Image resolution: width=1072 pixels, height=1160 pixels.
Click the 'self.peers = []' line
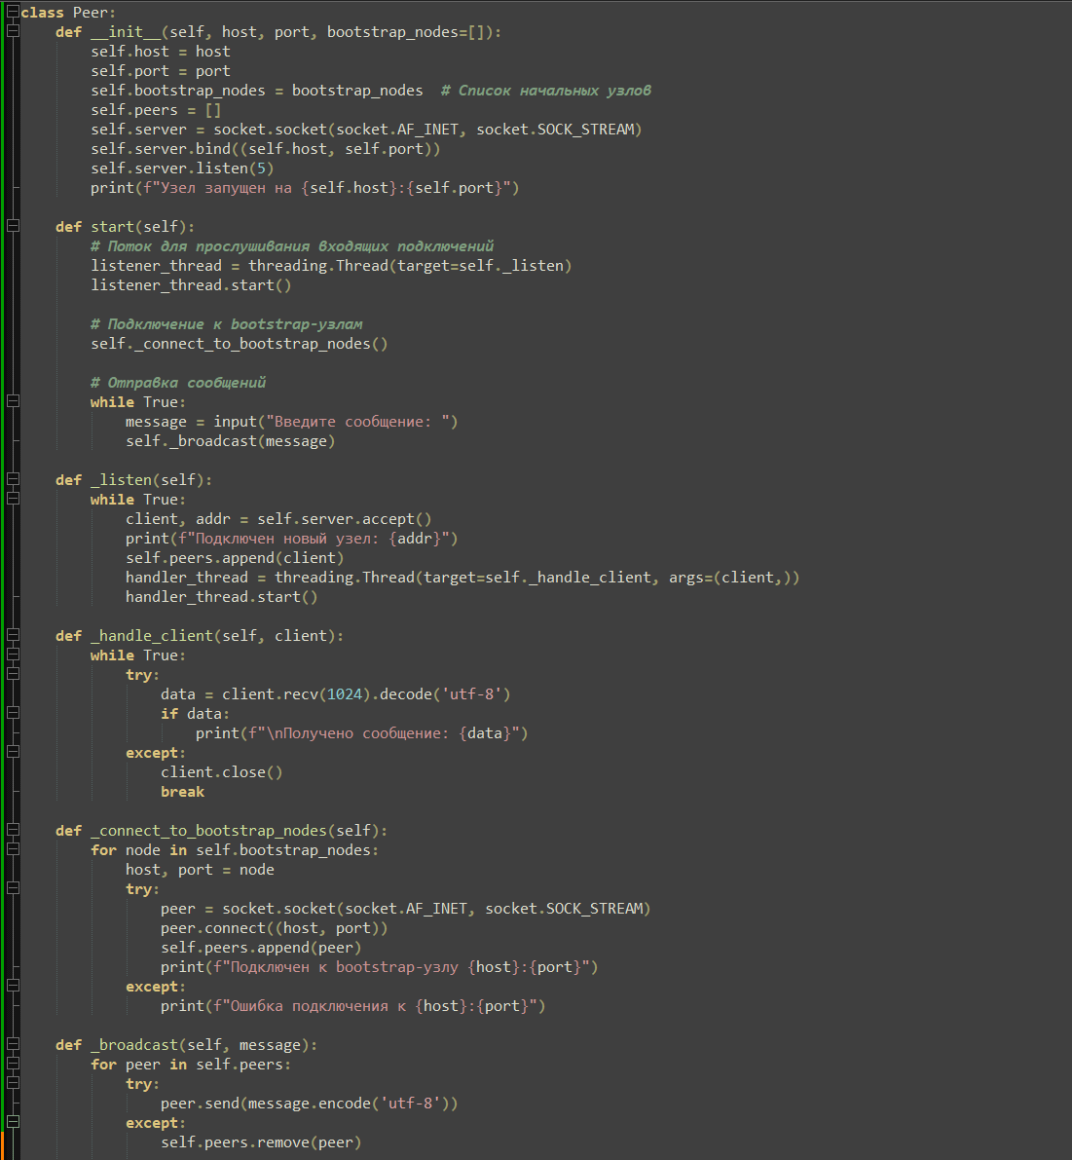coord(156,110)
